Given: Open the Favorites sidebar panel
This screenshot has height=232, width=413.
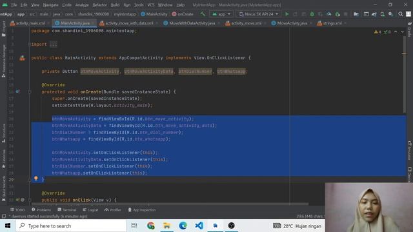Looking at the screenshot, I should (4, 159).
